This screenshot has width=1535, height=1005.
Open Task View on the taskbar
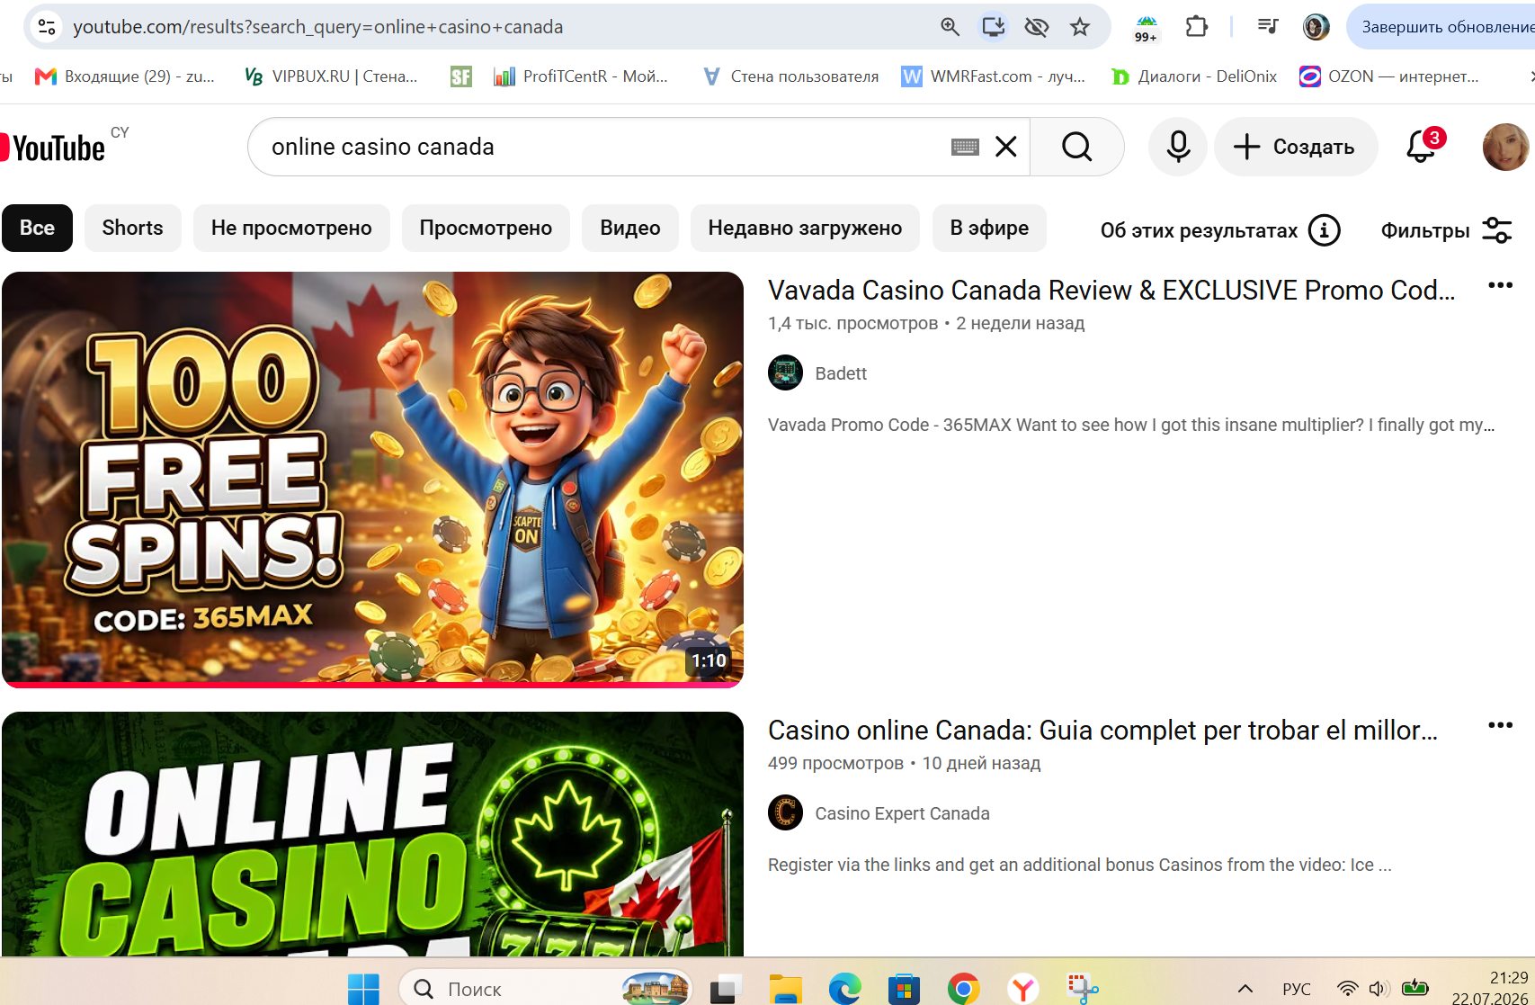tap(726, 989)
